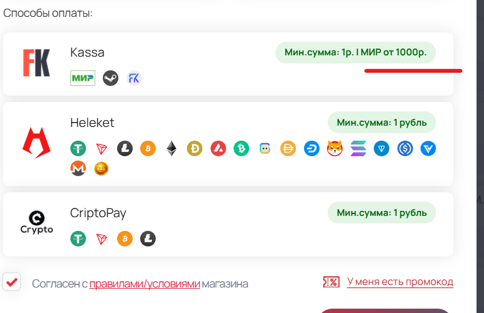Click the Tron icon under CriptoPay
484x313 pixels.
pos(102,239)
